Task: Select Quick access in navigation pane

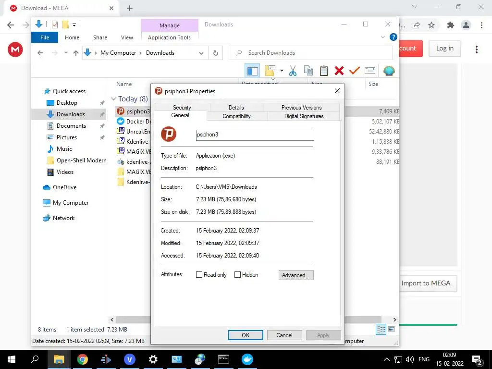Action: coord(69,91)
